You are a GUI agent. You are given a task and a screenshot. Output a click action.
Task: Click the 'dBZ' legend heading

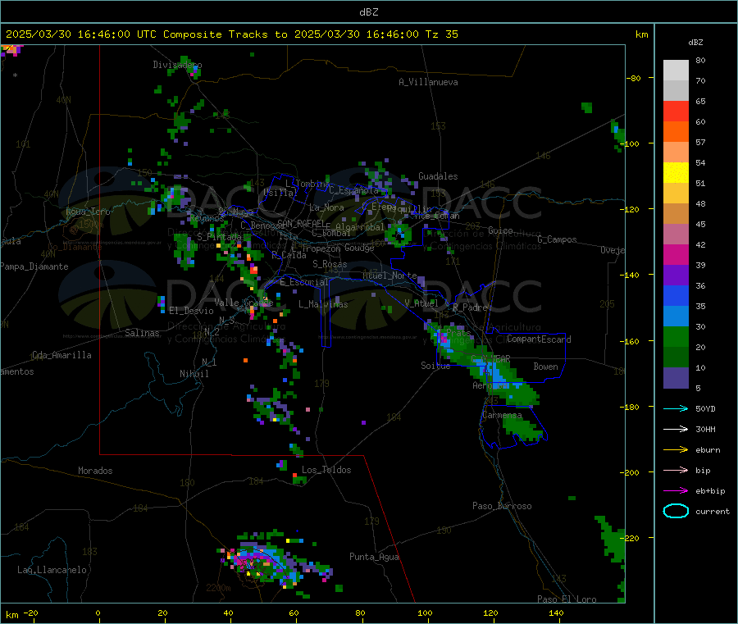[695, 43]
